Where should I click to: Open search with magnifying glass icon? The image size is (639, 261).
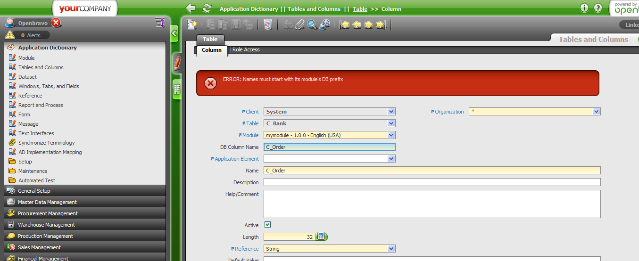pyautogui.click(x=312, y=24)
